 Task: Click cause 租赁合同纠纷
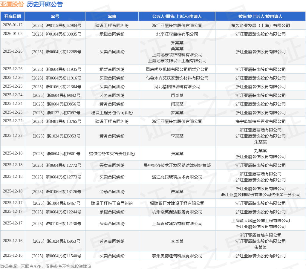[112, 69]
